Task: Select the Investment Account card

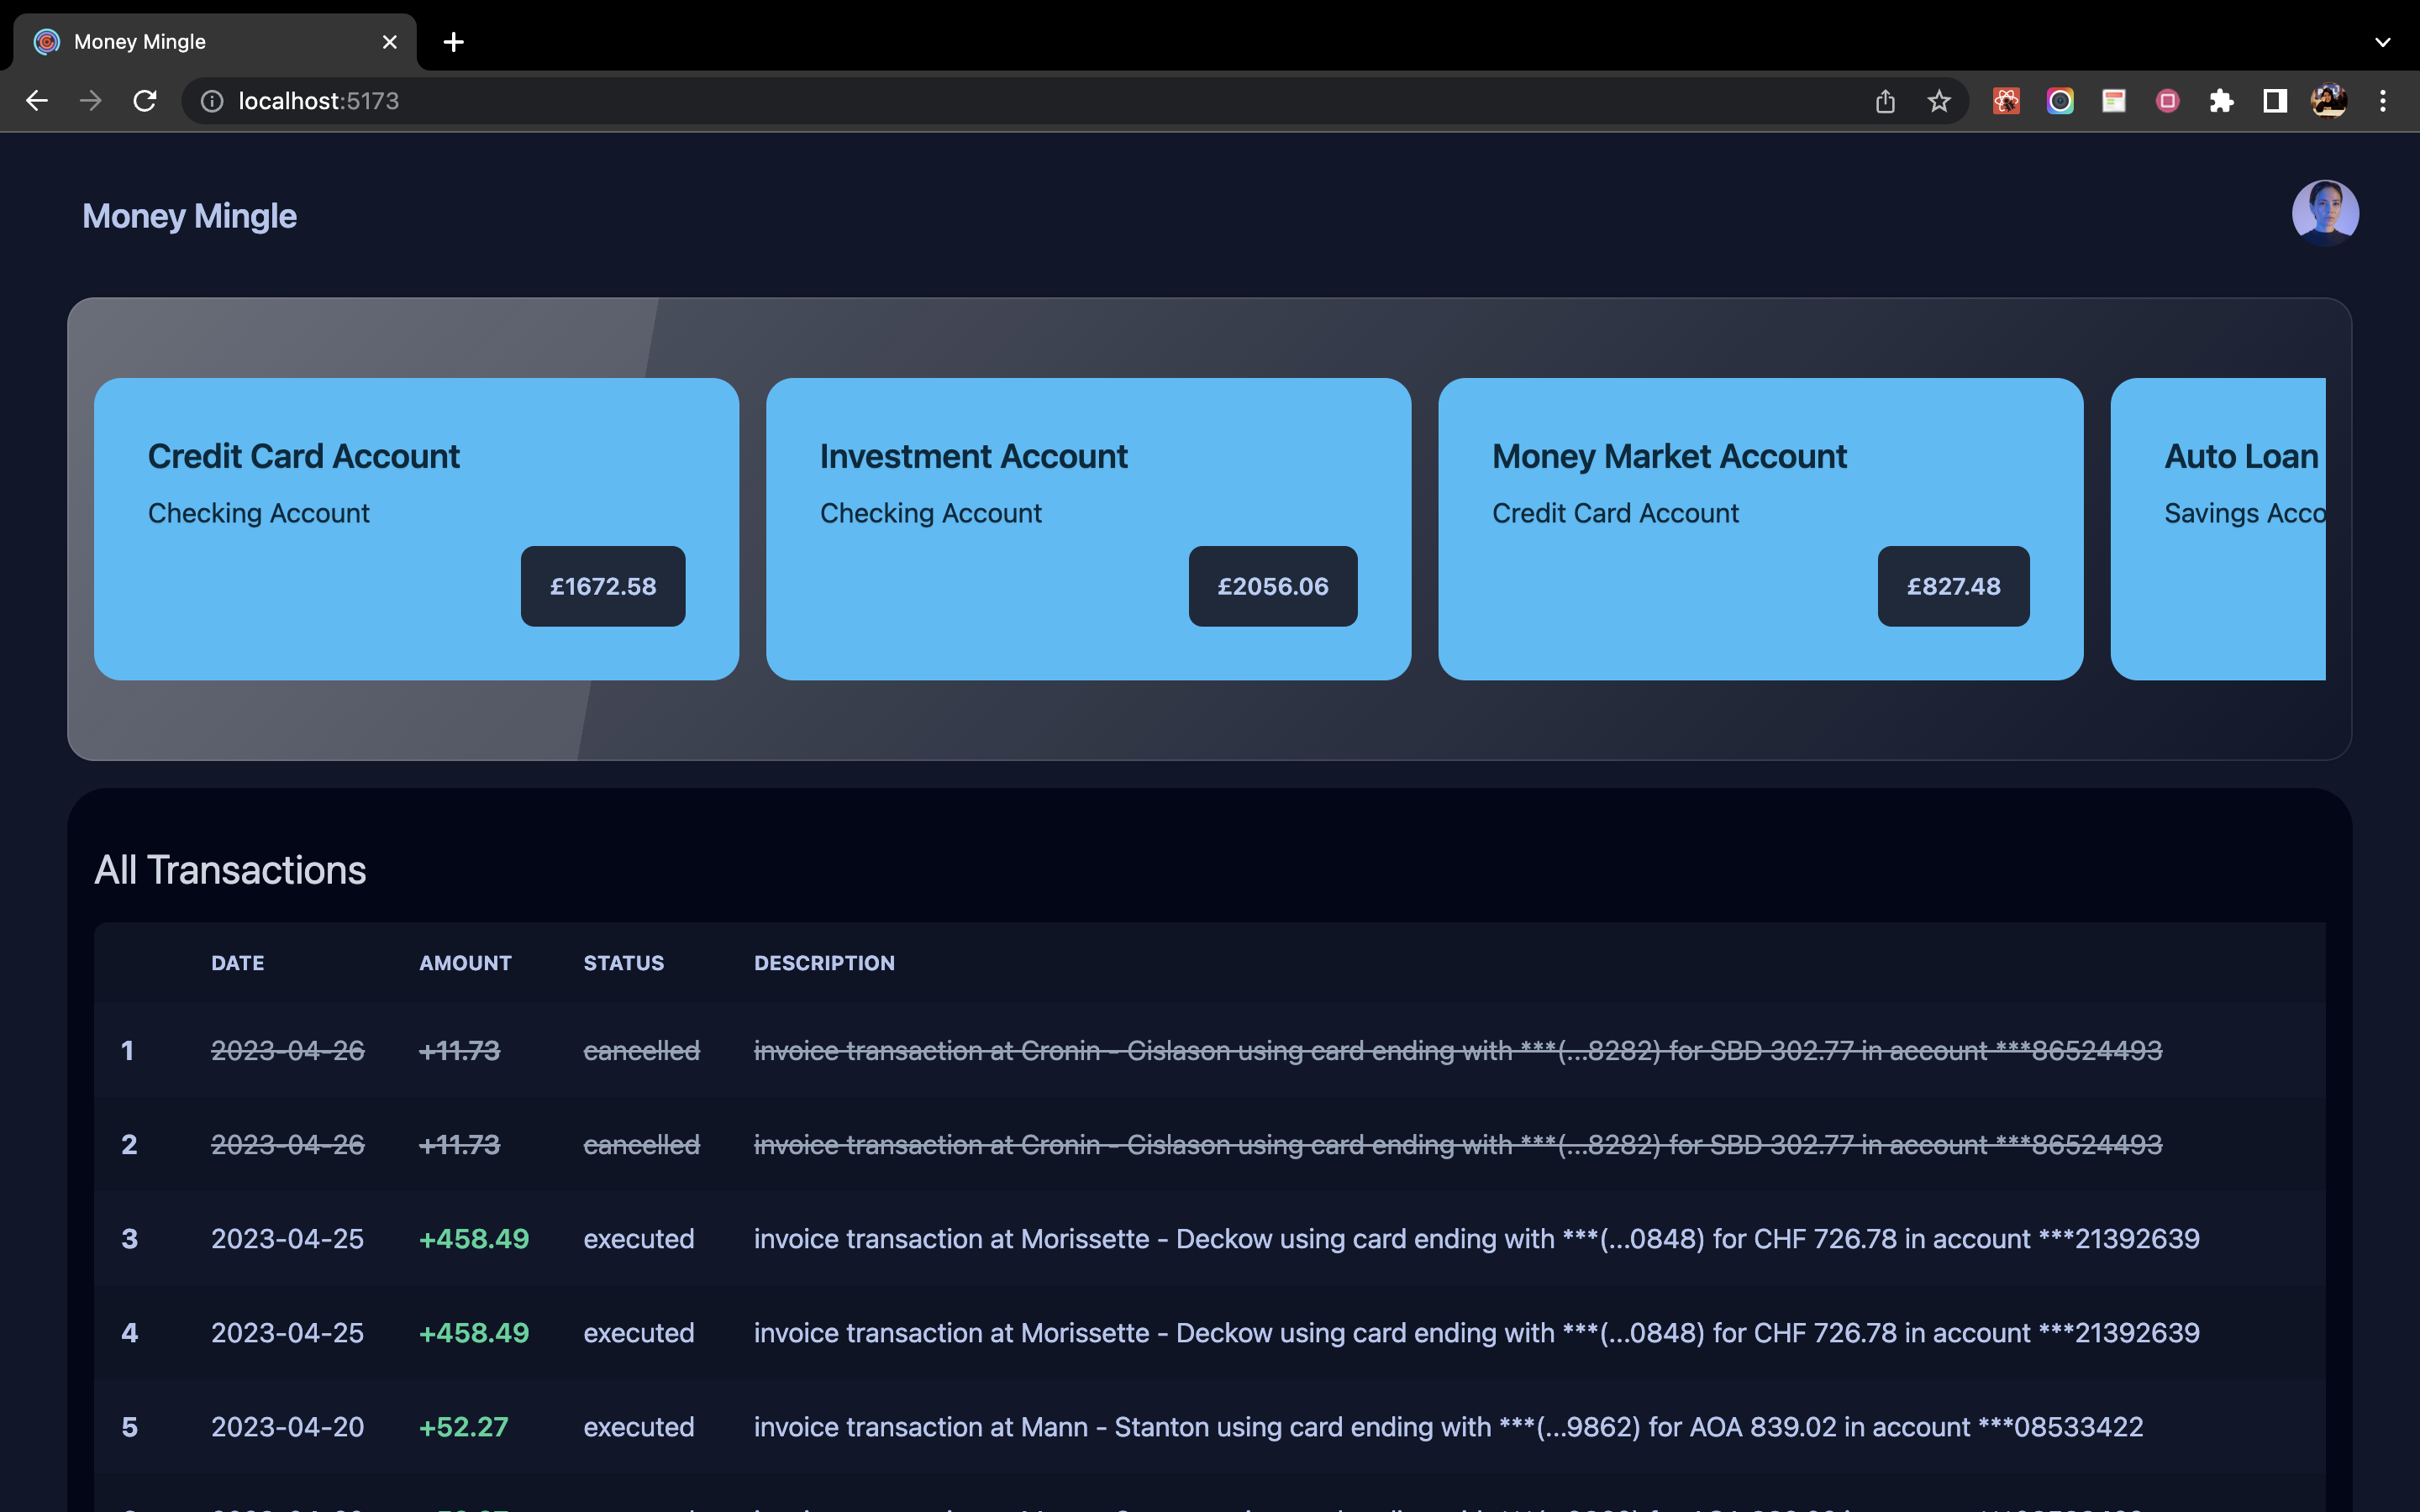Action: pyautogui.click(x=1088, y=528)
